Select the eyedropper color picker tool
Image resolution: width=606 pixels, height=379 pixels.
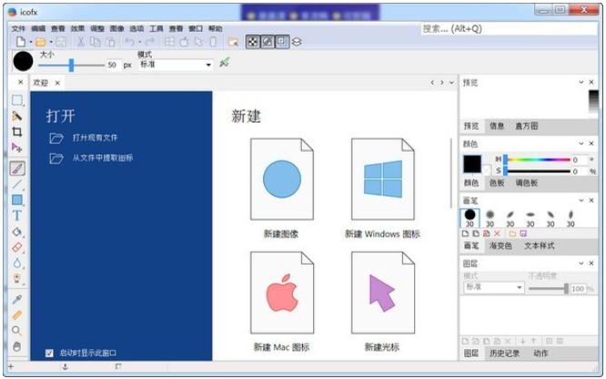[17, 299]
